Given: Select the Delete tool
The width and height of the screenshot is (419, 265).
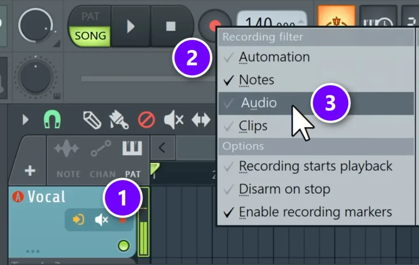Looking at the screenshot, I should (146, 120).
